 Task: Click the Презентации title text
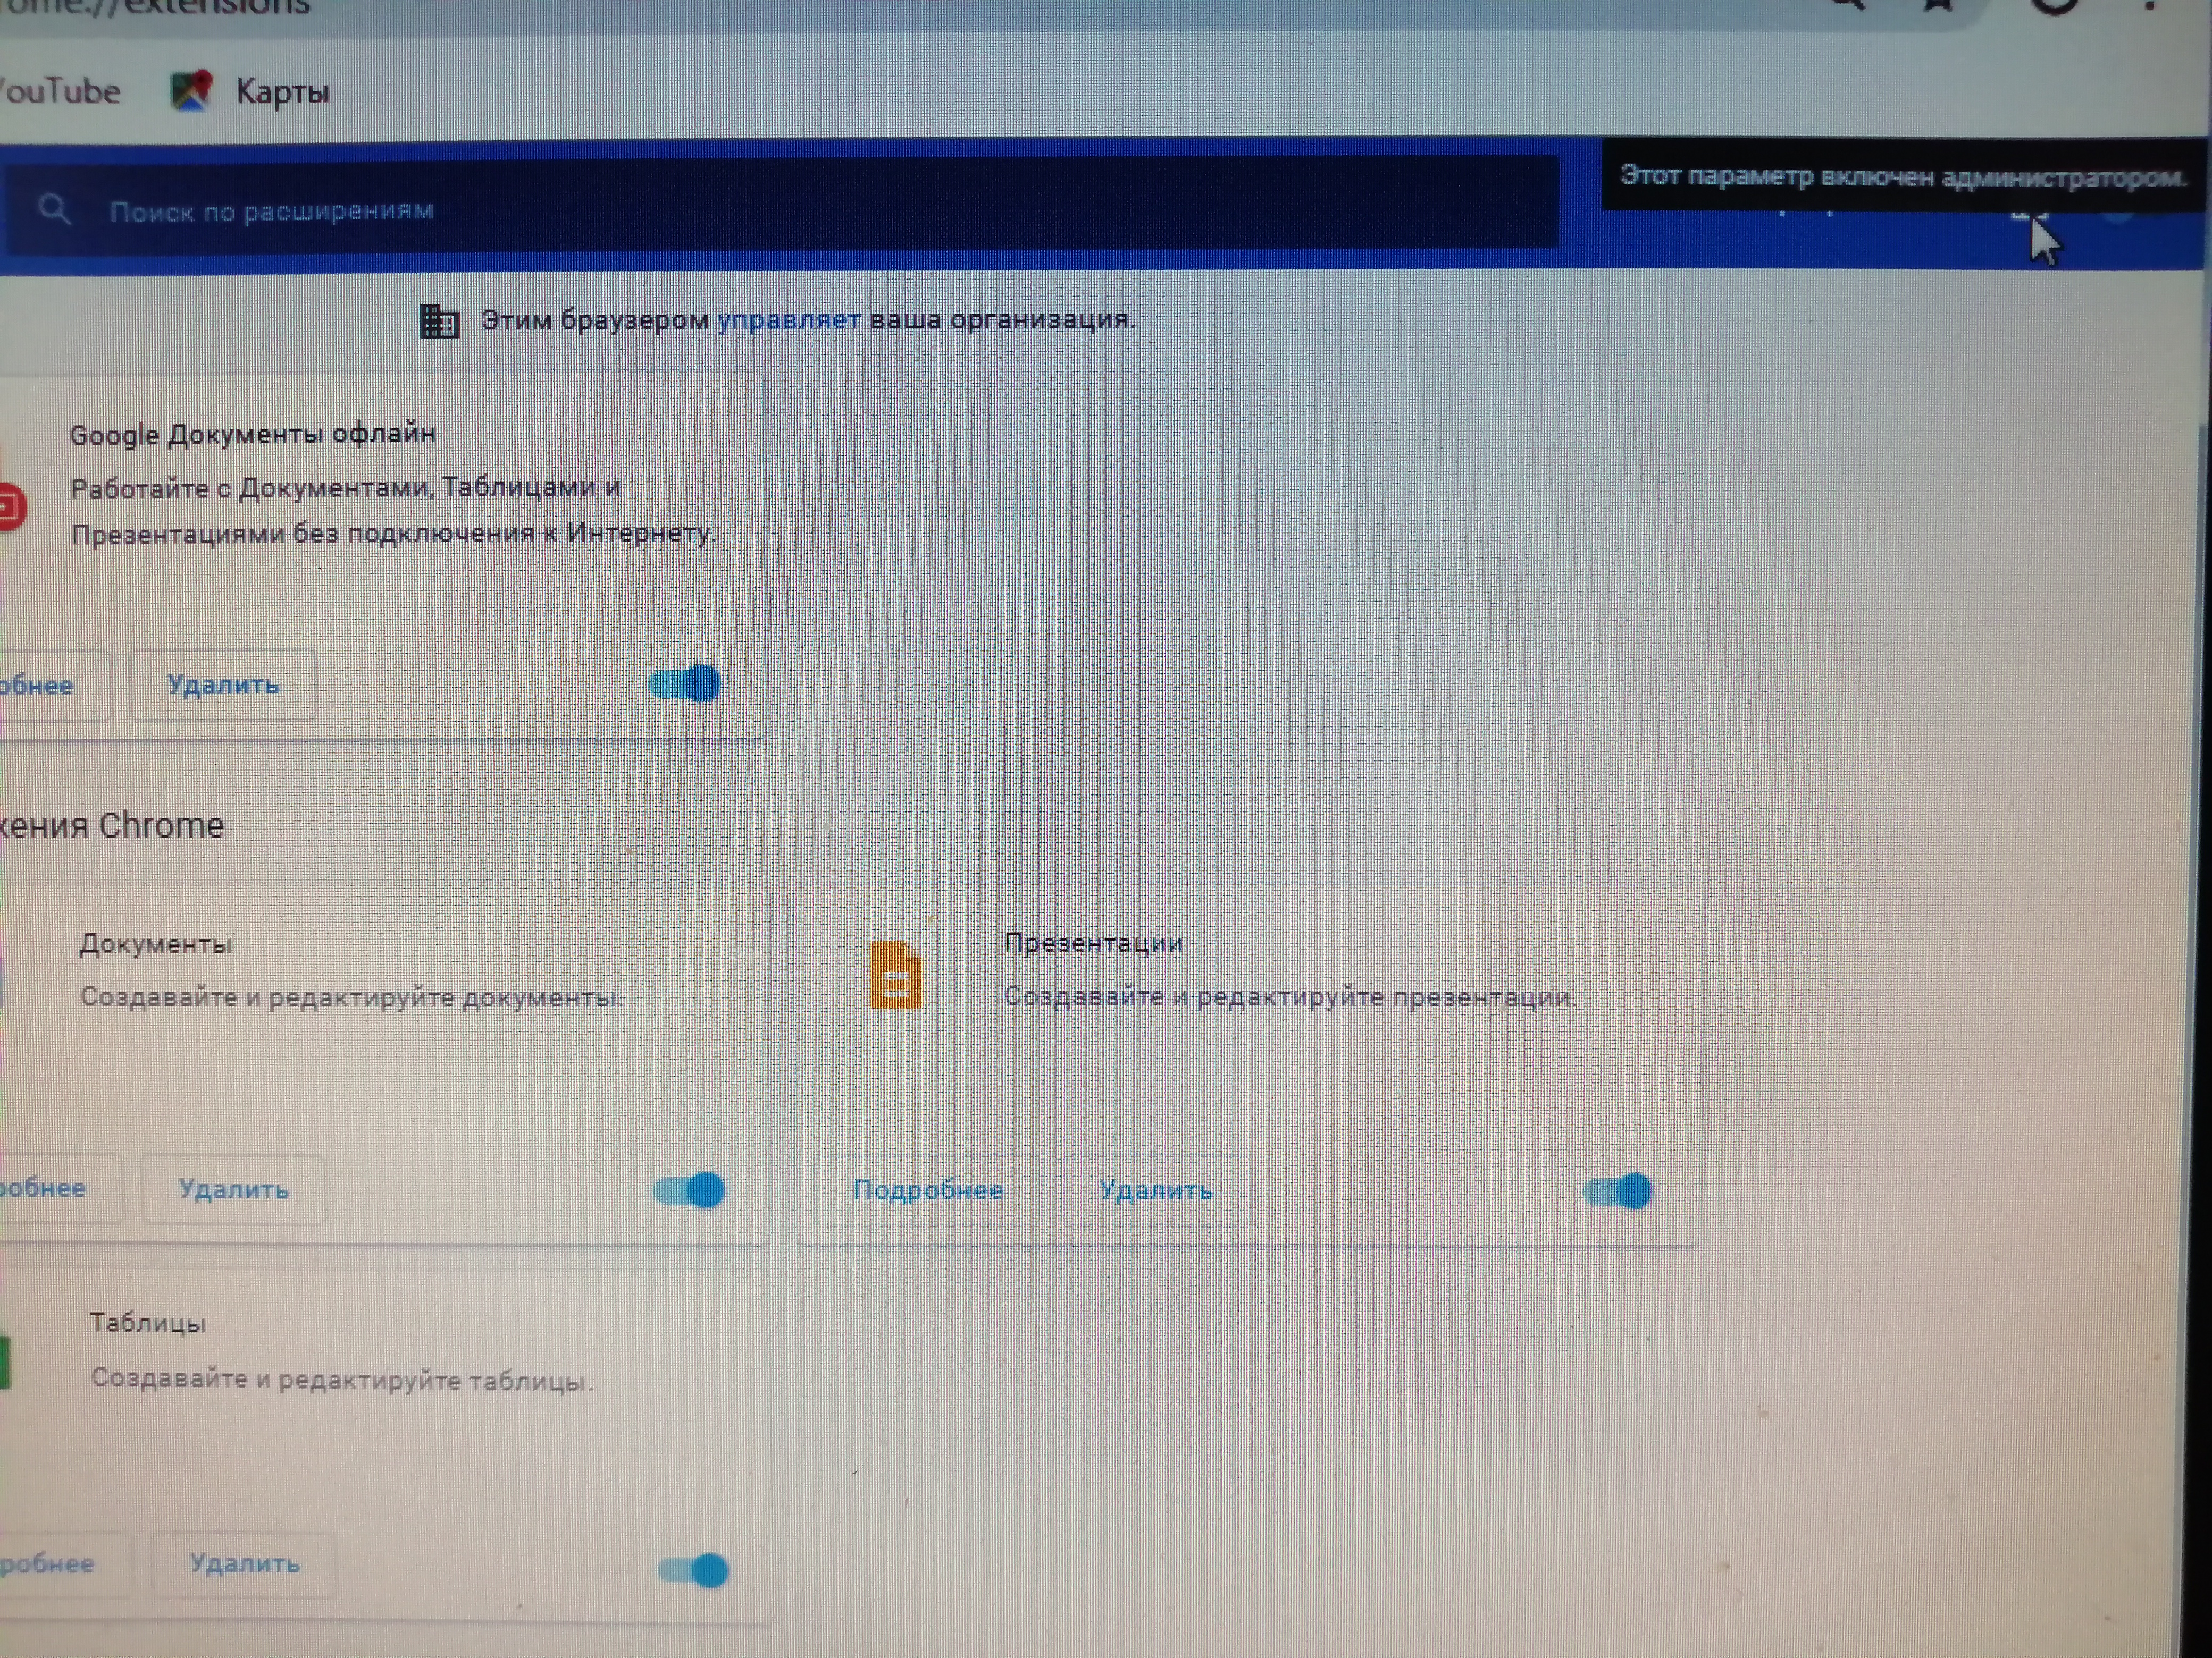(x=1093, y=942)
